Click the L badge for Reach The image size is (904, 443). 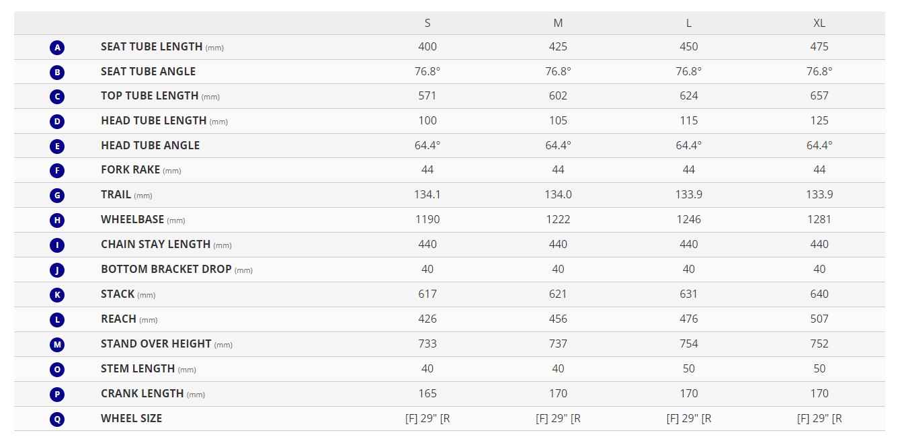(x=57, y=319)
